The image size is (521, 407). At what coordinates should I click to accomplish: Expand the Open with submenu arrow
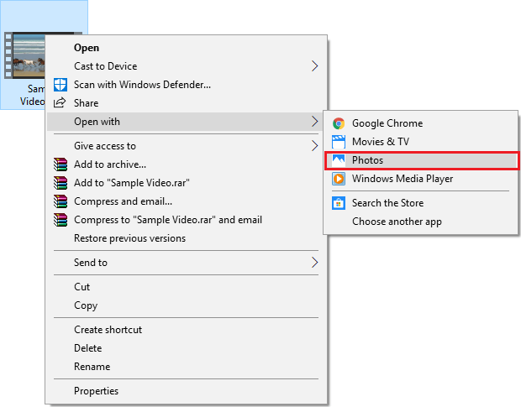[x=314, y=122]
